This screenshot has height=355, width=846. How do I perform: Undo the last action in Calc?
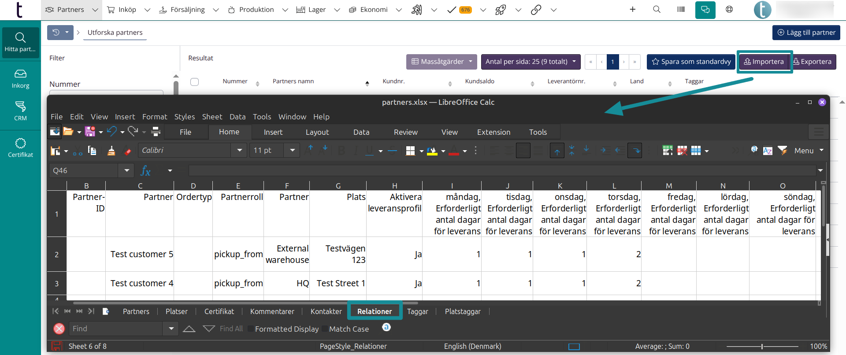coord(112,131)
